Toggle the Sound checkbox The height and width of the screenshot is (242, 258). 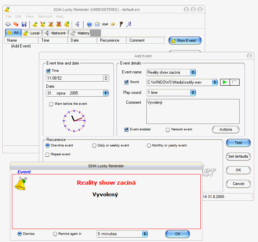126,82
